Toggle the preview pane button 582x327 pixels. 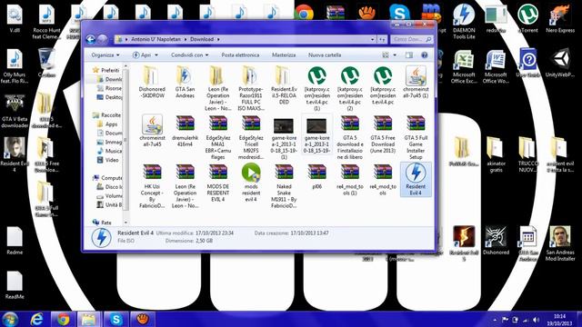coord(409,54)
